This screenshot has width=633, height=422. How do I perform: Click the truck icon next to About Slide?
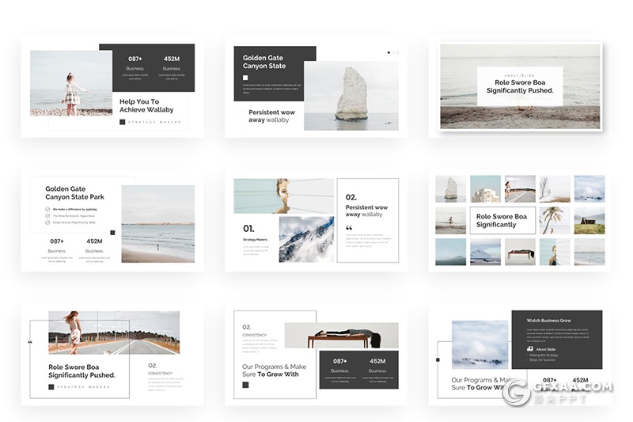coord(529,348)
